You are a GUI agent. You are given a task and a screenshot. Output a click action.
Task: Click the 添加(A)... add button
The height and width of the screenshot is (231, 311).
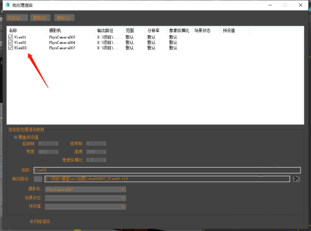coord(17,18)
